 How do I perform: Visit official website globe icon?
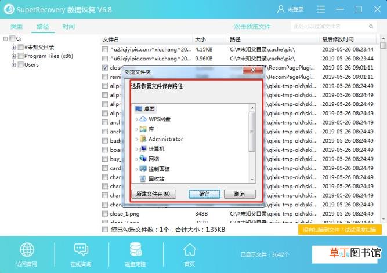pos(27,249)
